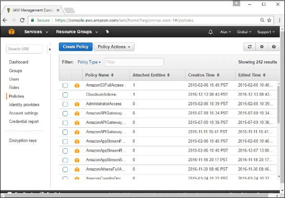The width and height of the screenshot is (285, 198).
Task: Click the Chrome profile icon
Action: 237,3
